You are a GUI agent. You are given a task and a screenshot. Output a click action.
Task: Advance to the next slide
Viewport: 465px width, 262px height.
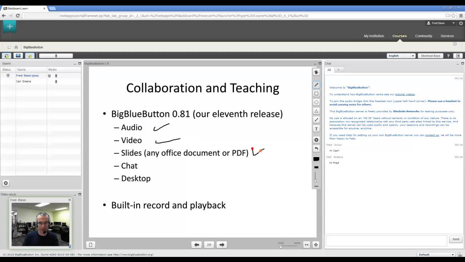(222, 245)
